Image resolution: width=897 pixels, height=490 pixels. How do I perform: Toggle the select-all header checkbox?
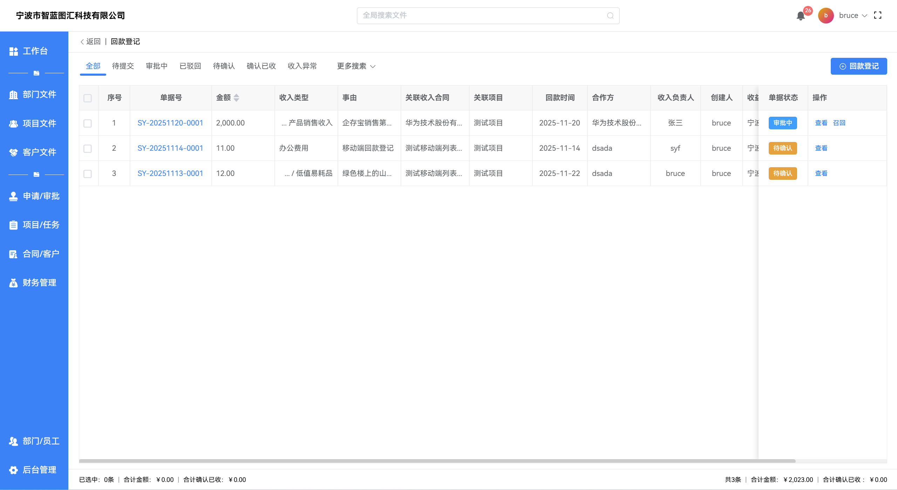[88, 98]
